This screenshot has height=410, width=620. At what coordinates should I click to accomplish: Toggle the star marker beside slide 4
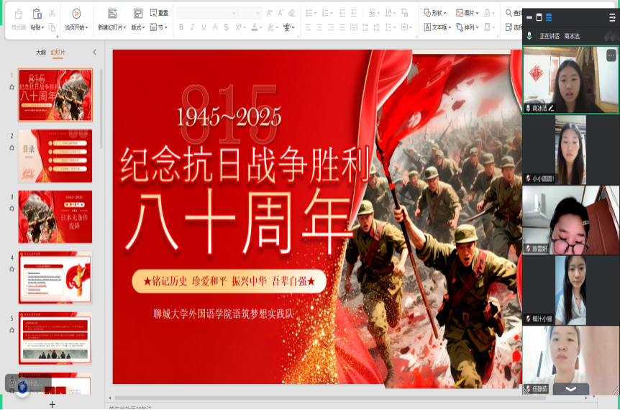12,269
